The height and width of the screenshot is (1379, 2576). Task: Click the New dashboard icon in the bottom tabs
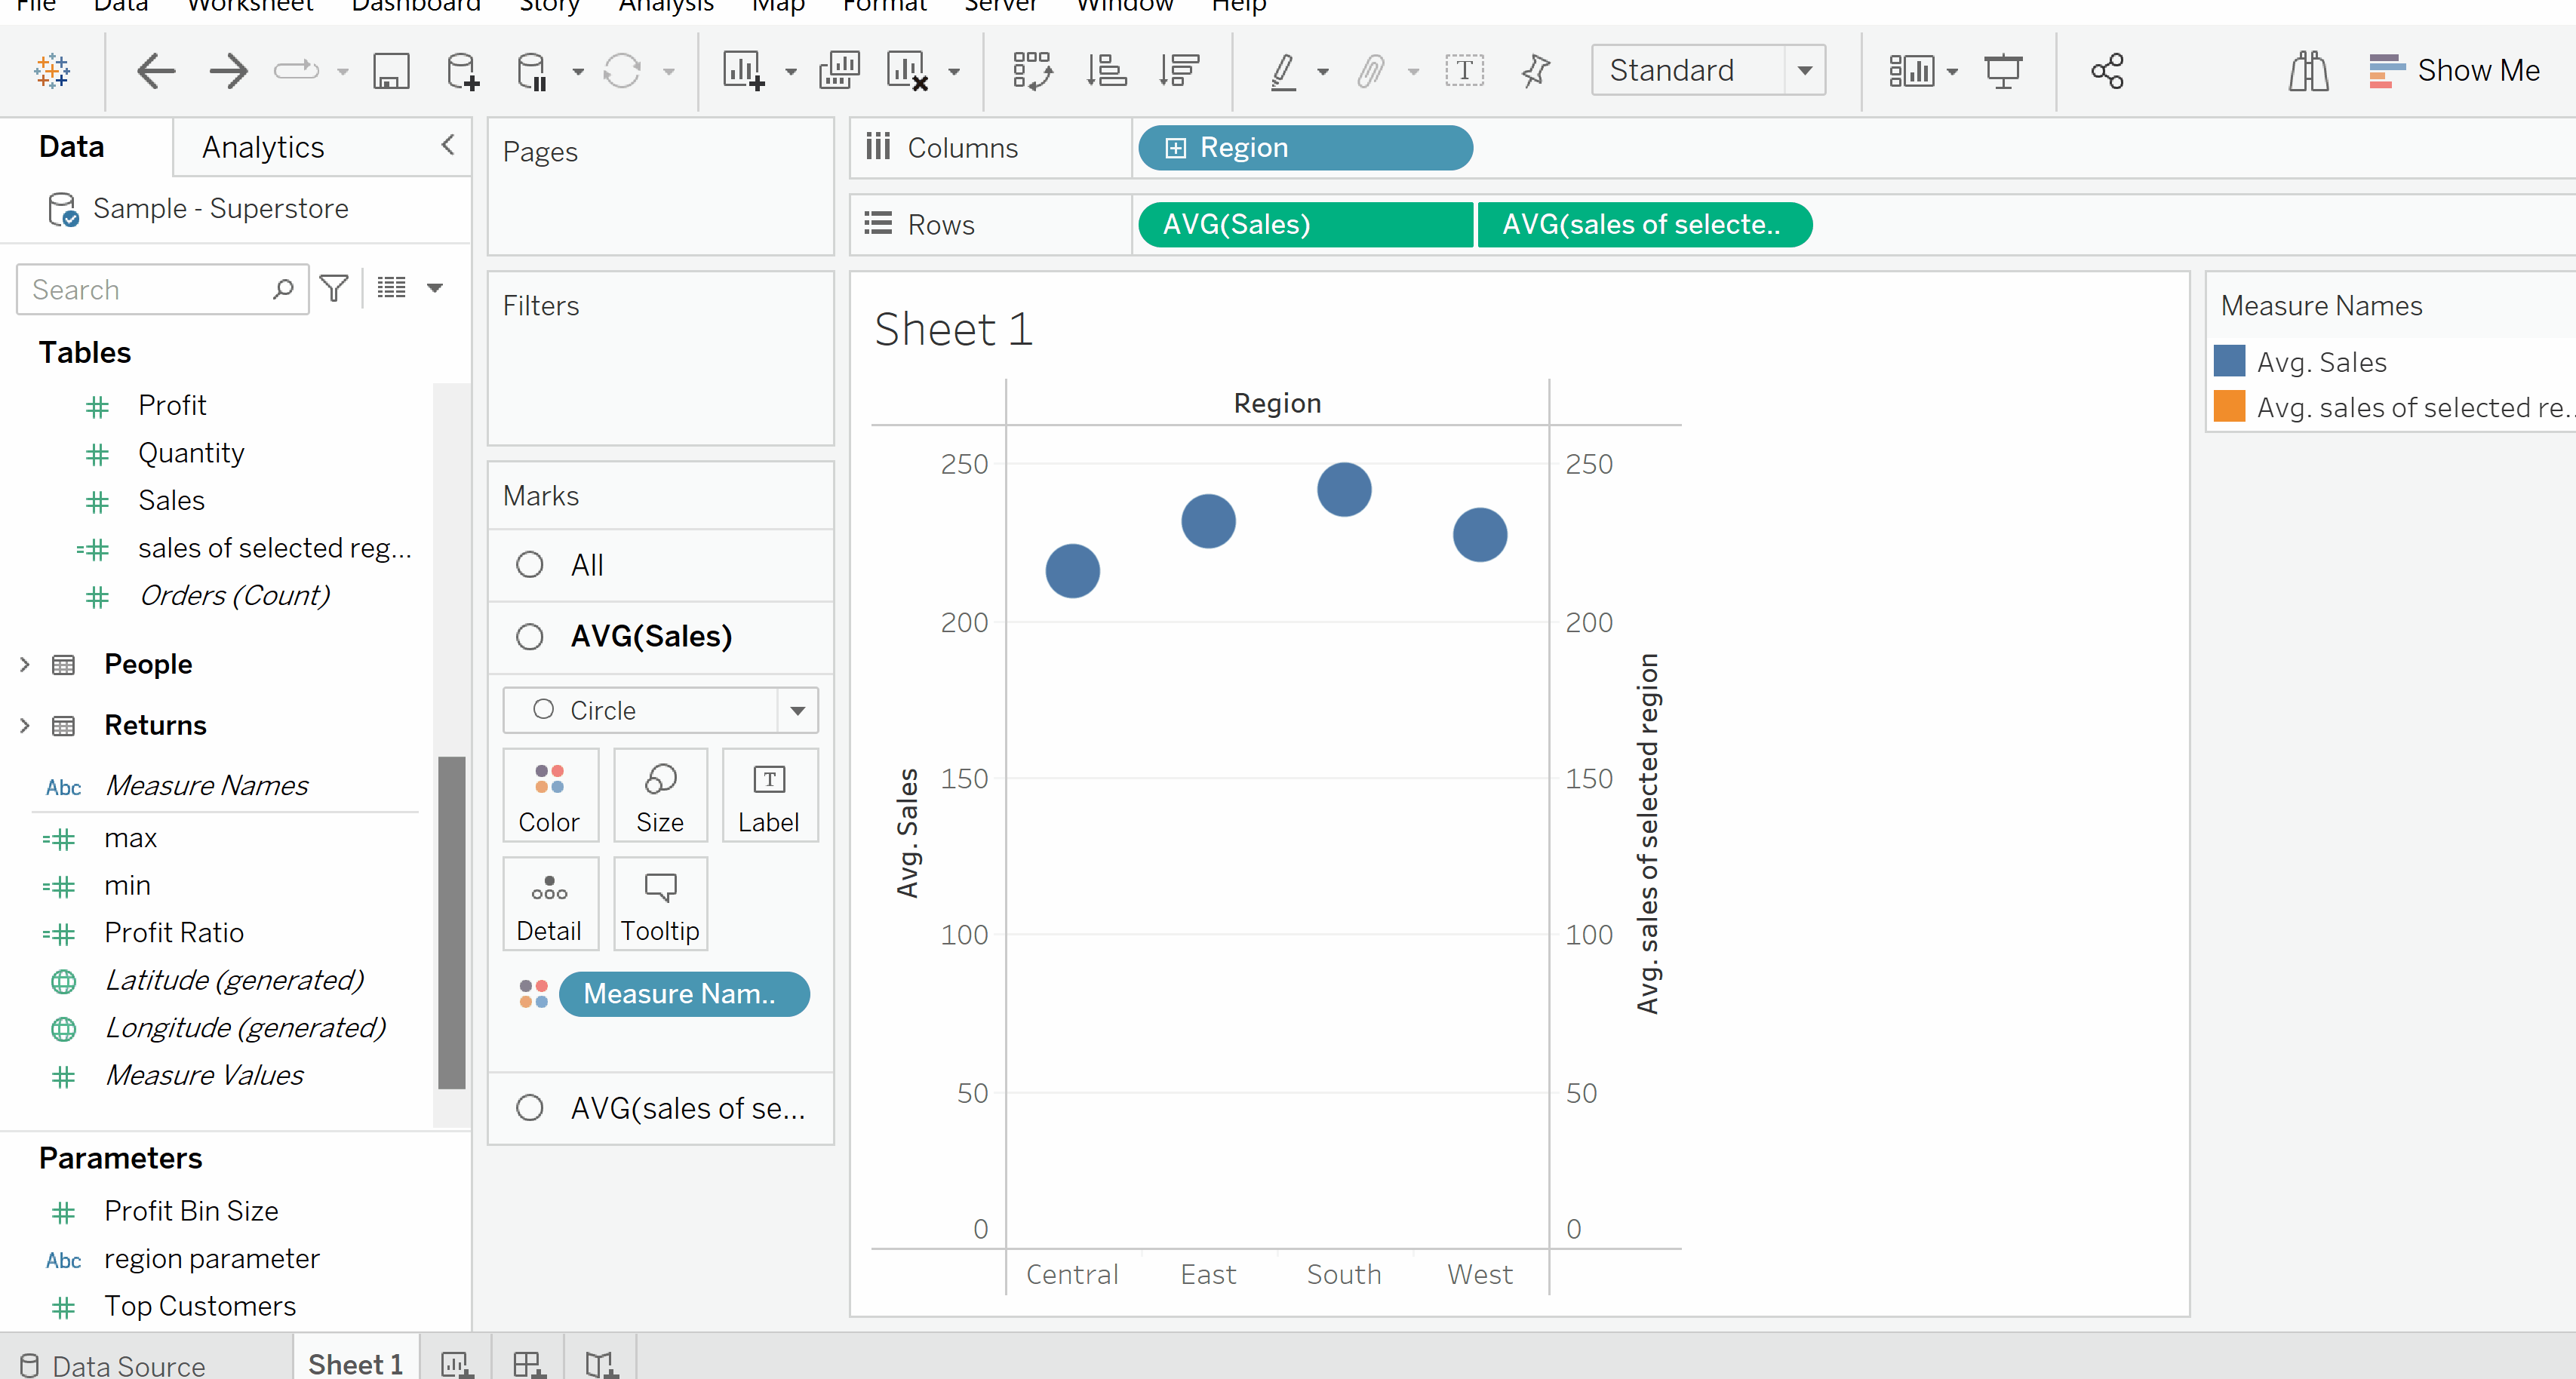528,1364
